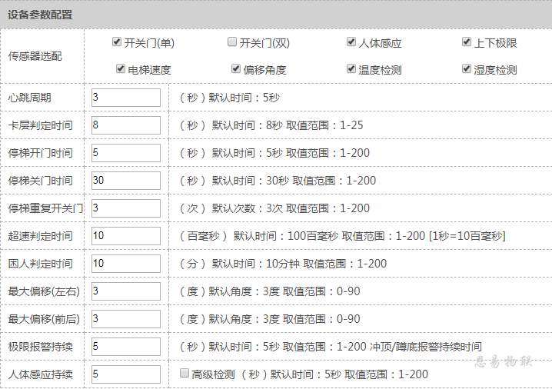Click the 极限报警持续 input field

click(125, 347)
